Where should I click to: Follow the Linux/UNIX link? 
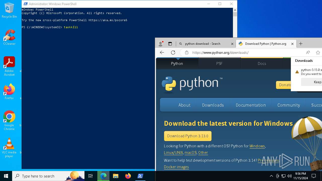click(173, 153)
